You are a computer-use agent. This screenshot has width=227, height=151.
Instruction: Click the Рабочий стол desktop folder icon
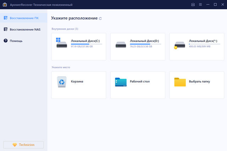click(121, 82)
